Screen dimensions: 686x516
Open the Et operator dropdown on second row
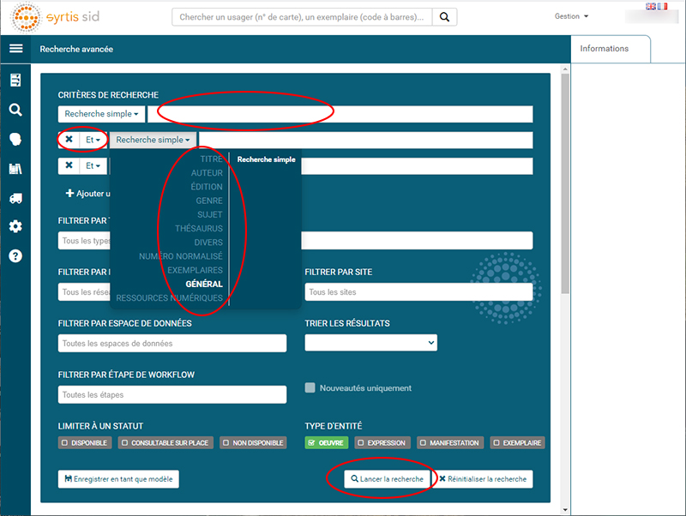click(x=93, y=140)
